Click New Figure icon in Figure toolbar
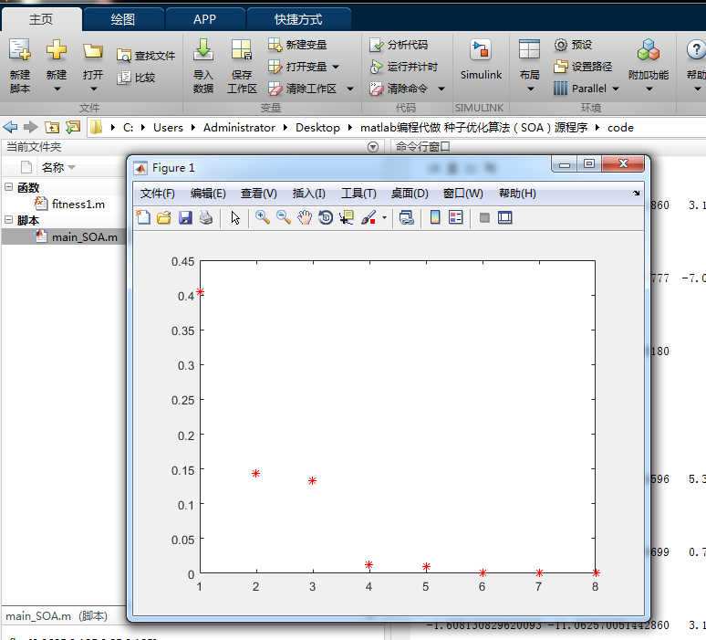This screenshot has height=640, width=706. 143,217
